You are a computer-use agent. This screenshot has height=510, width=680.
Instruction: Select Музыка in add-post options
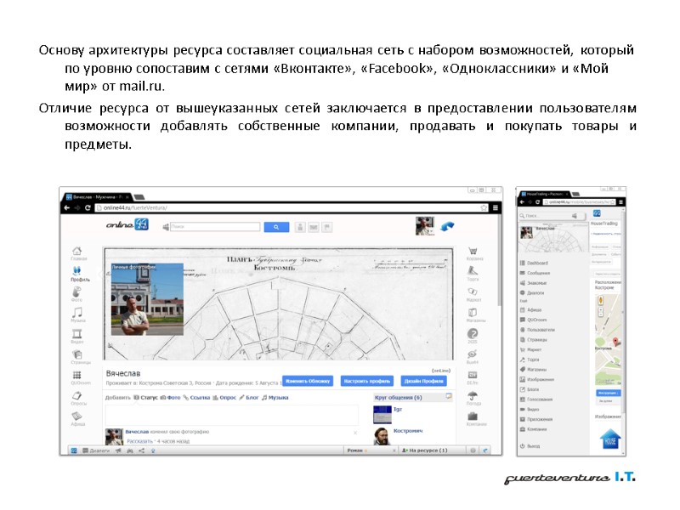pyautogui.click(x=275, y=397)
